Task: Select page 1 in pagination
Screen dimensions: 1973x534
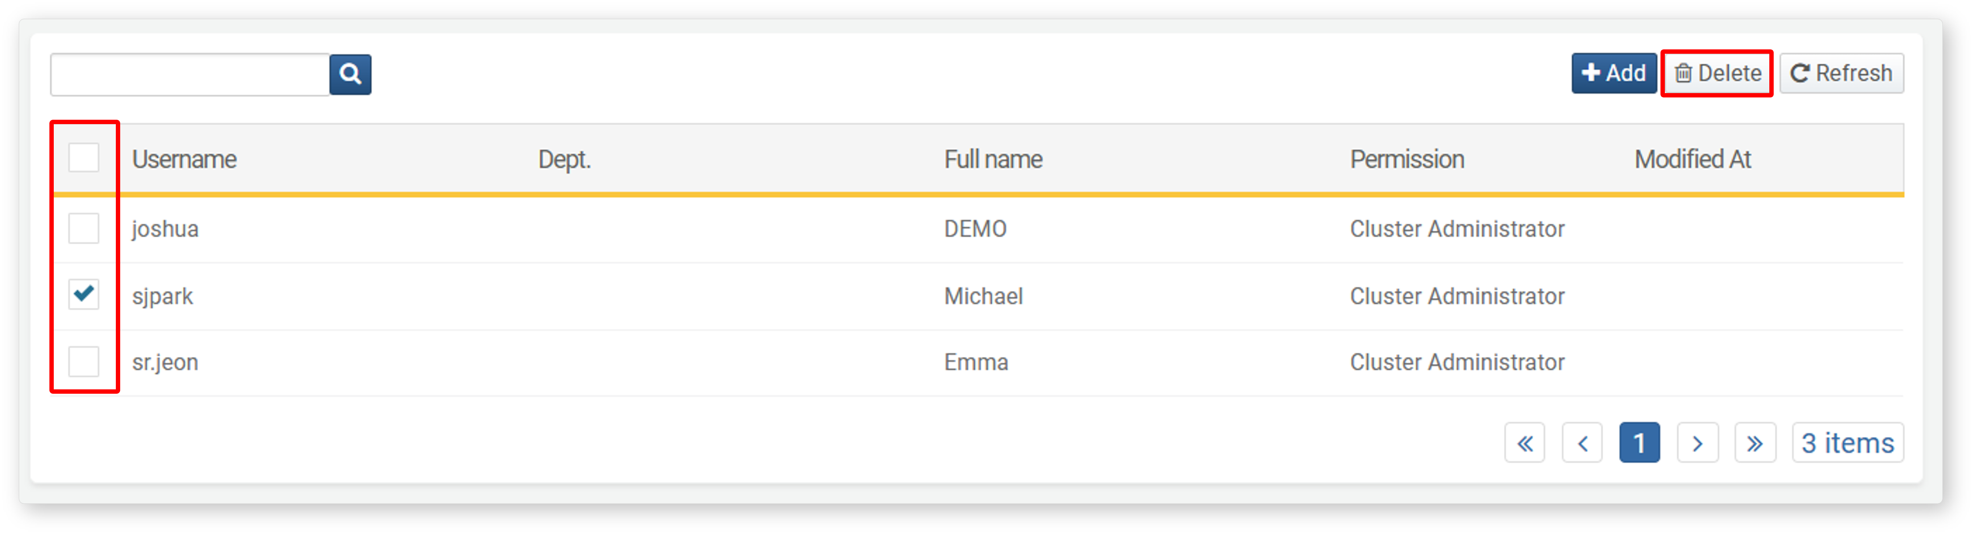Action: [x=1639, y=443]
